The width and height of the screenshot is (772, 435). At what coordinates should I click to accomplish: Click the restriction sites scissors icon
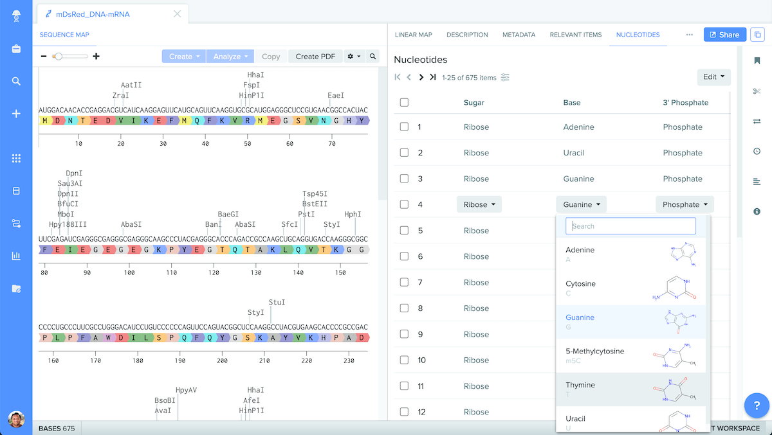(x=757, y=91)
